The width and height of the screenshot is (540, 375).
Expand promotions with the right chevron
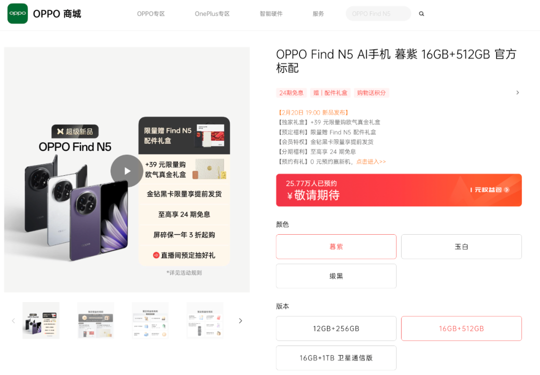pos(517,92)
